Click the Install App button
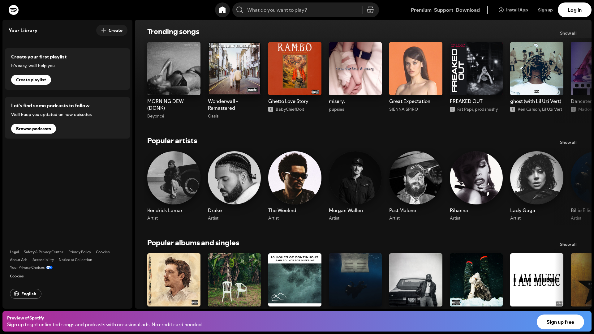Image resolution: width=594 pixels, height=334 pixels. (x=513, y=10)
